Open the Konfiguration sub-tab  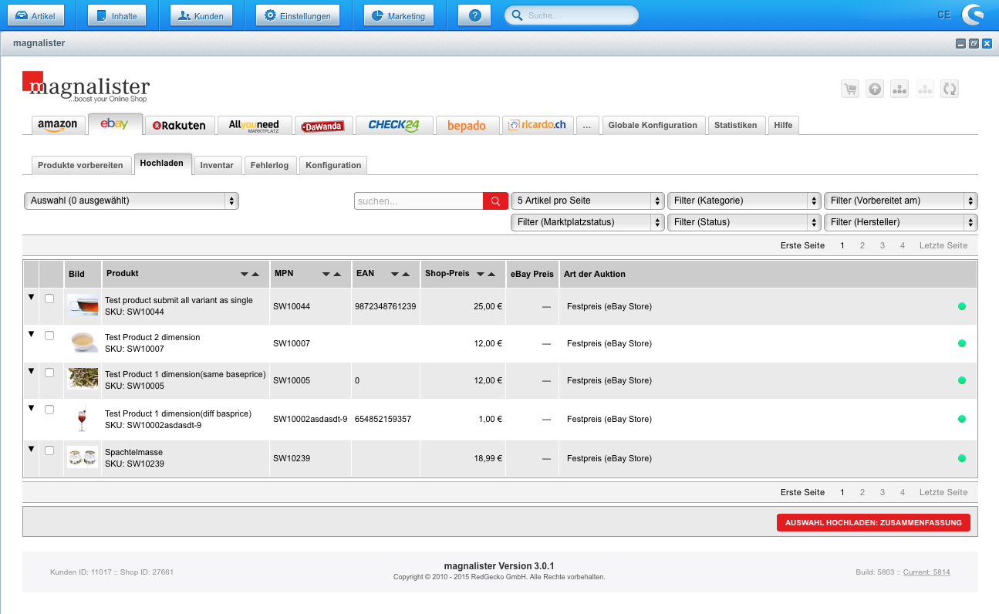(x=333, y=165)
